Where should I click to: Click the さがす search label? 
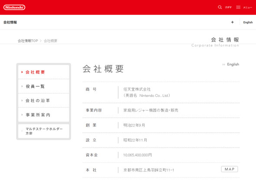pyautogui.click(x=228, y=7)
